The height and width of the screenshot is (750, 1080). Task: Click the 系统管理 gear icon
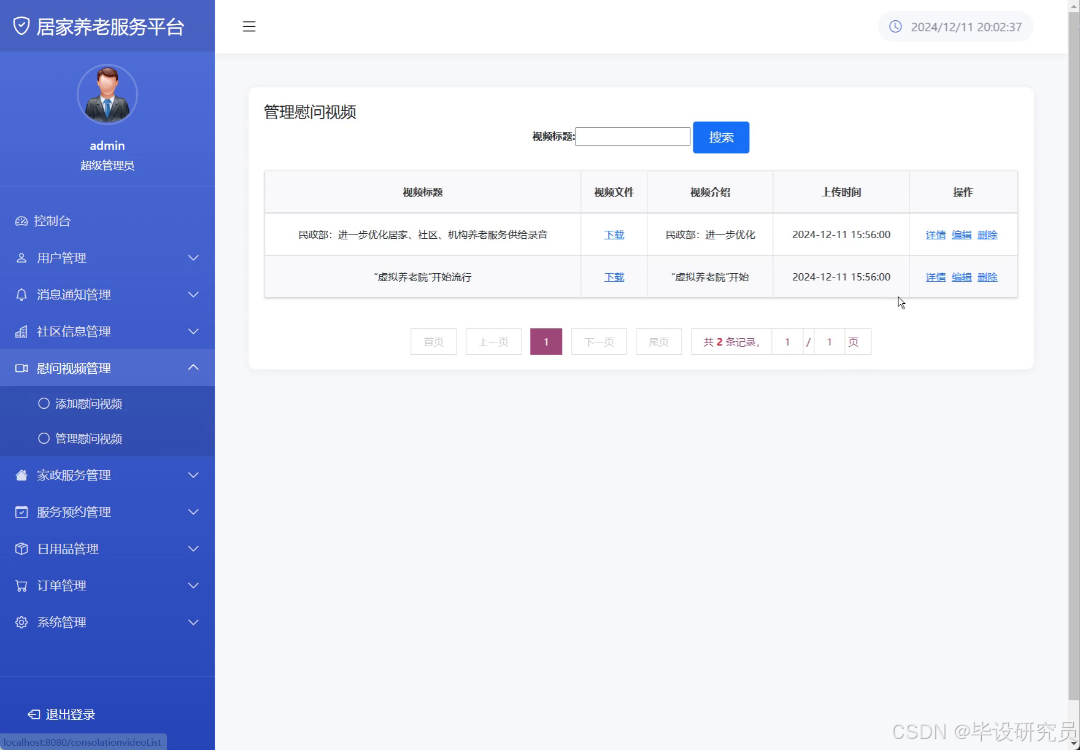[x=21, y=622]
